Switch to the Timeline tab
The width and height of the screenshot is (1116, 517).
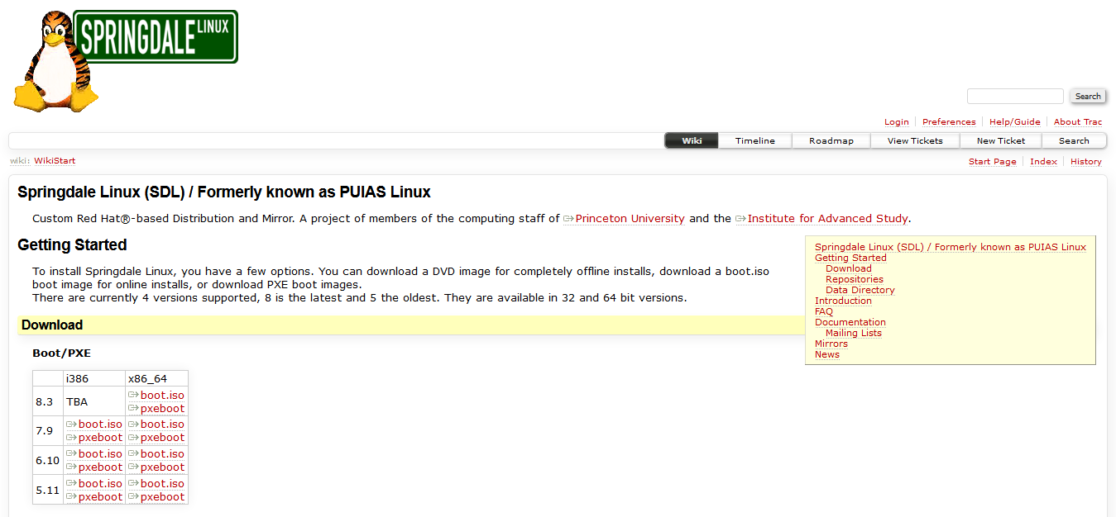(x=754, y=140)
